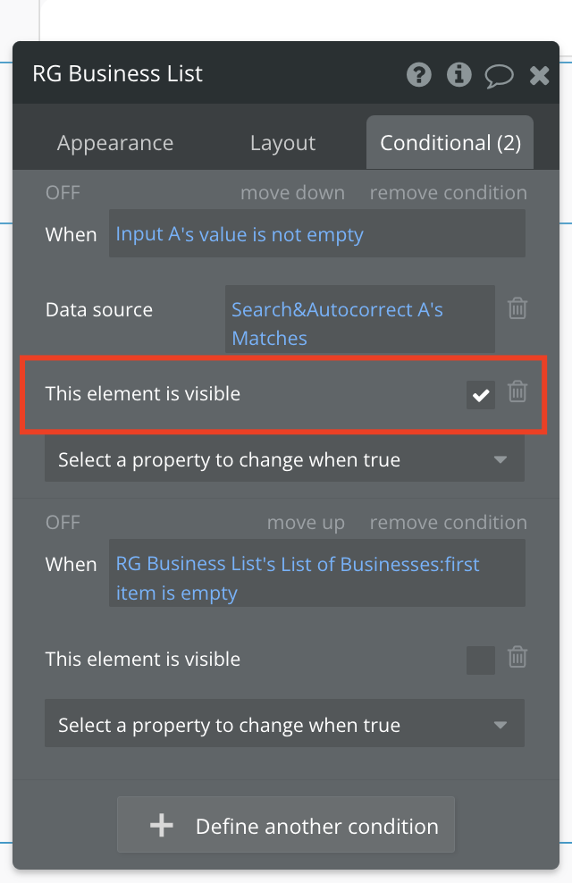
Task: Open the comments speech bubble icon
Action: (499, 76)
